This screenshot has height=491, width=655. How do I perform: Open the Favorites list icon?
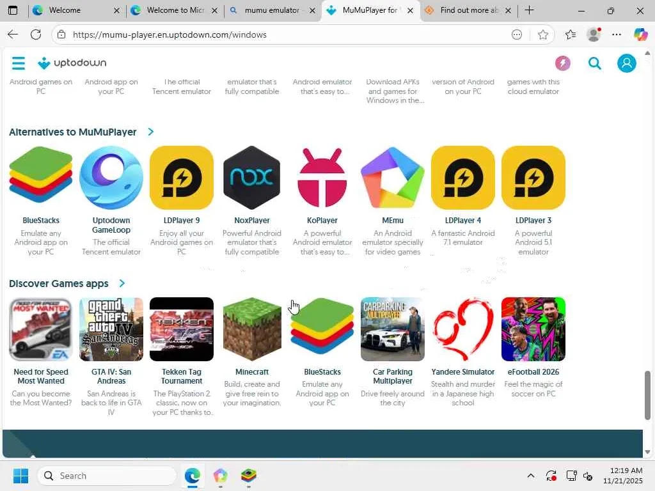pyautogui.click(x=570, y=35)
